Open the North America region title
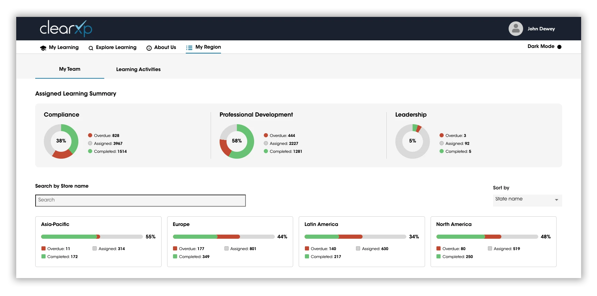 [453, 224]
